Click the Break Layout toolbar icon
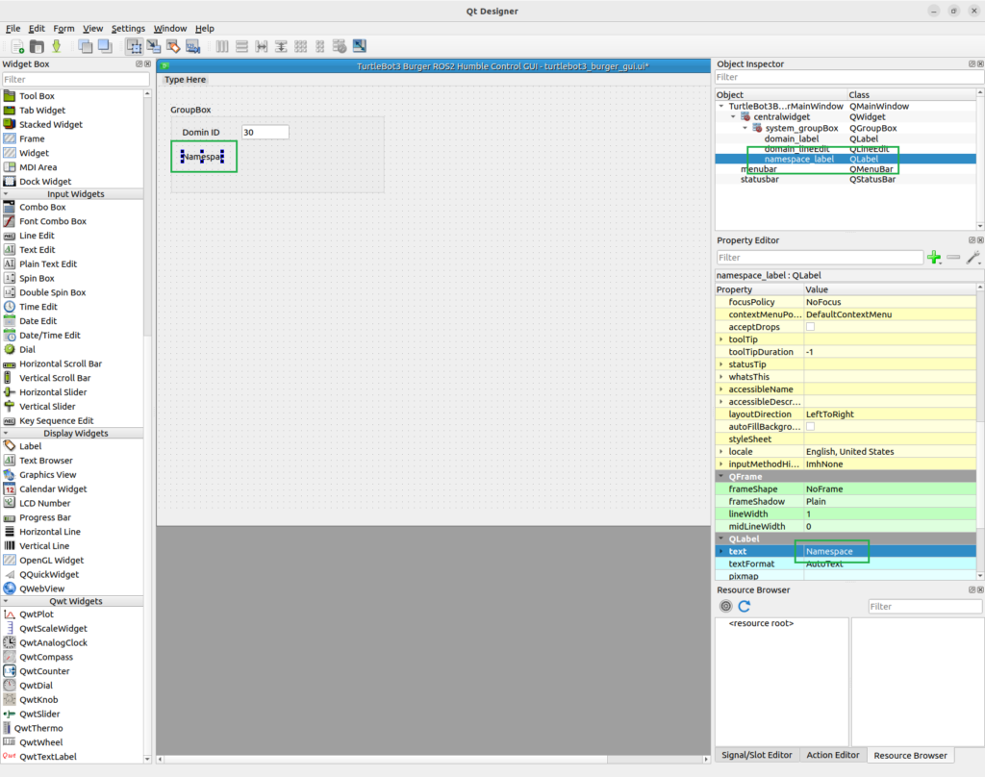Viewport: 985px width, 777px height. tap(340, 46)
